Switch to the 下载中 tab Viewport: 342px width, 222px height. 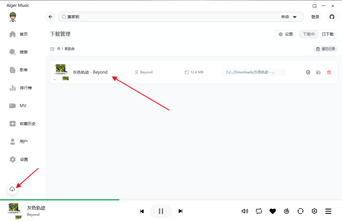coord(309,34)
